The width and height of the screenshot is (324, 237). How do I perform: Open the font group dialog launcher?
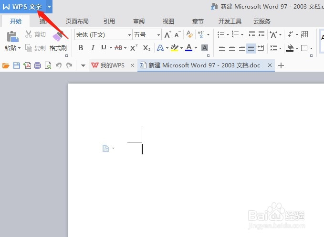208,56
